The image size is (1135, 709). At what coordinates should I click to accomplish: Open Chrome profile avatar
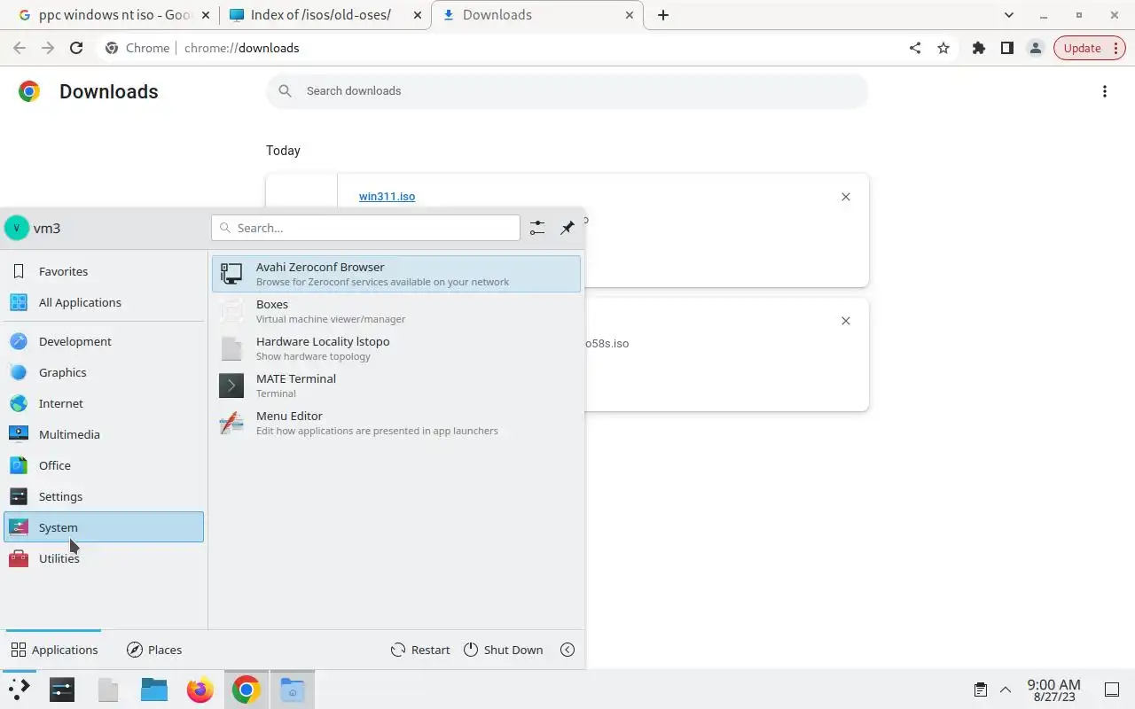click(x=1036, y=48)
